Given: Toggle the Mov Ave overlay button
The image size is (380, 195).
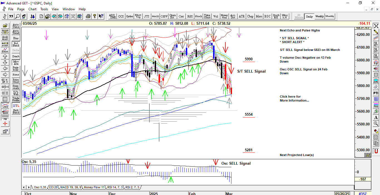Looking at the screenshot, I should tap(16, 63).
